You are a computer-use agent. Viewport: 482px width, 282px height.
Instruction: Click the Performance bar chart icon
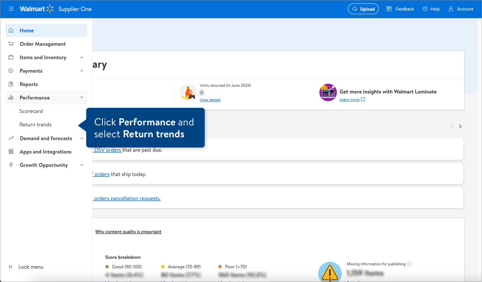pyautogui.click(x=11, y=98)
